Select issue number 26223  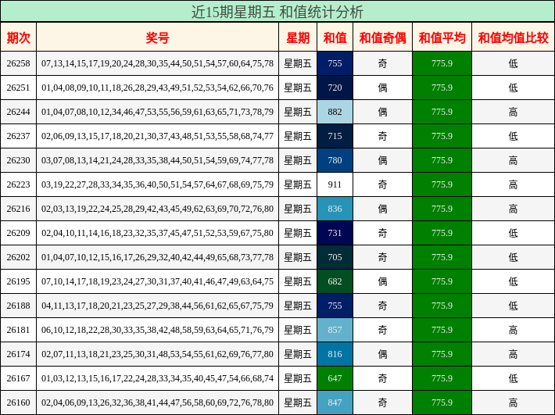19,184
